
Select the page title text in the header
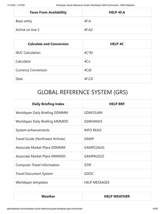[x=95, y=5]
